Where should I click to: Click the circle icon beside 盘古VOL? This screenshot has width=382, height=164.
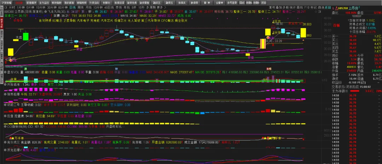coord(5,72)
